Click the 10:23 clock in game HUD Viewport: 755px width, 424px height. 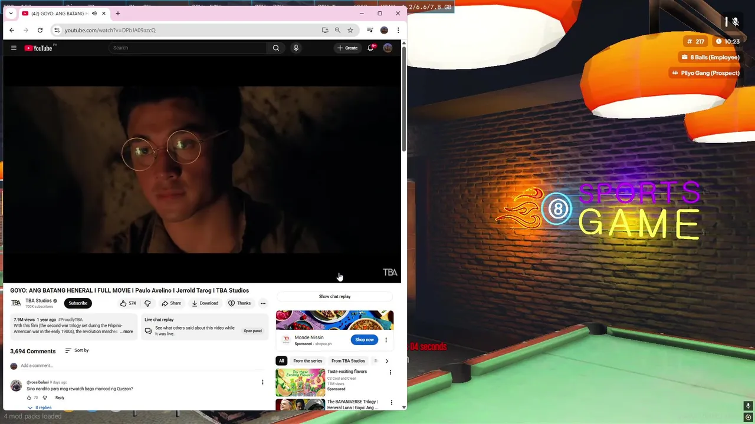[727, 41]
